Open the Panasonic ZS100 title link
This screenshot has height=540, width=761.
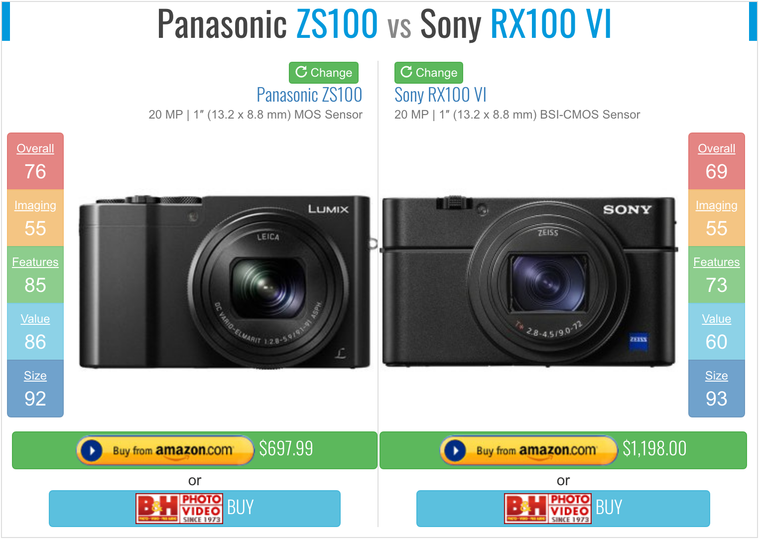[309, 95]
